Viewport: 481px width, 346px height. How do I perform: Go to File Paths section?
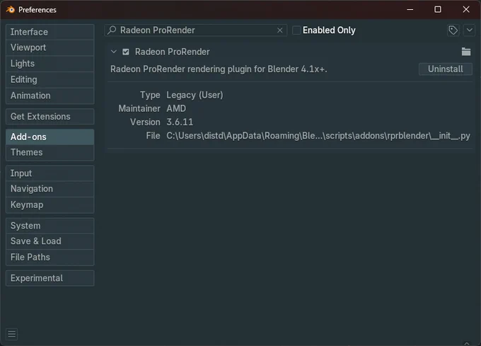(50, 257)
